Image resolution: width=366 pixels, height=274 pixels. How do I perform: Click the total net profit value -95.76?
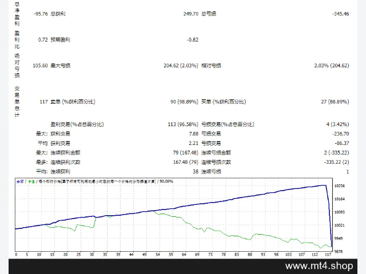coord(41,14)
